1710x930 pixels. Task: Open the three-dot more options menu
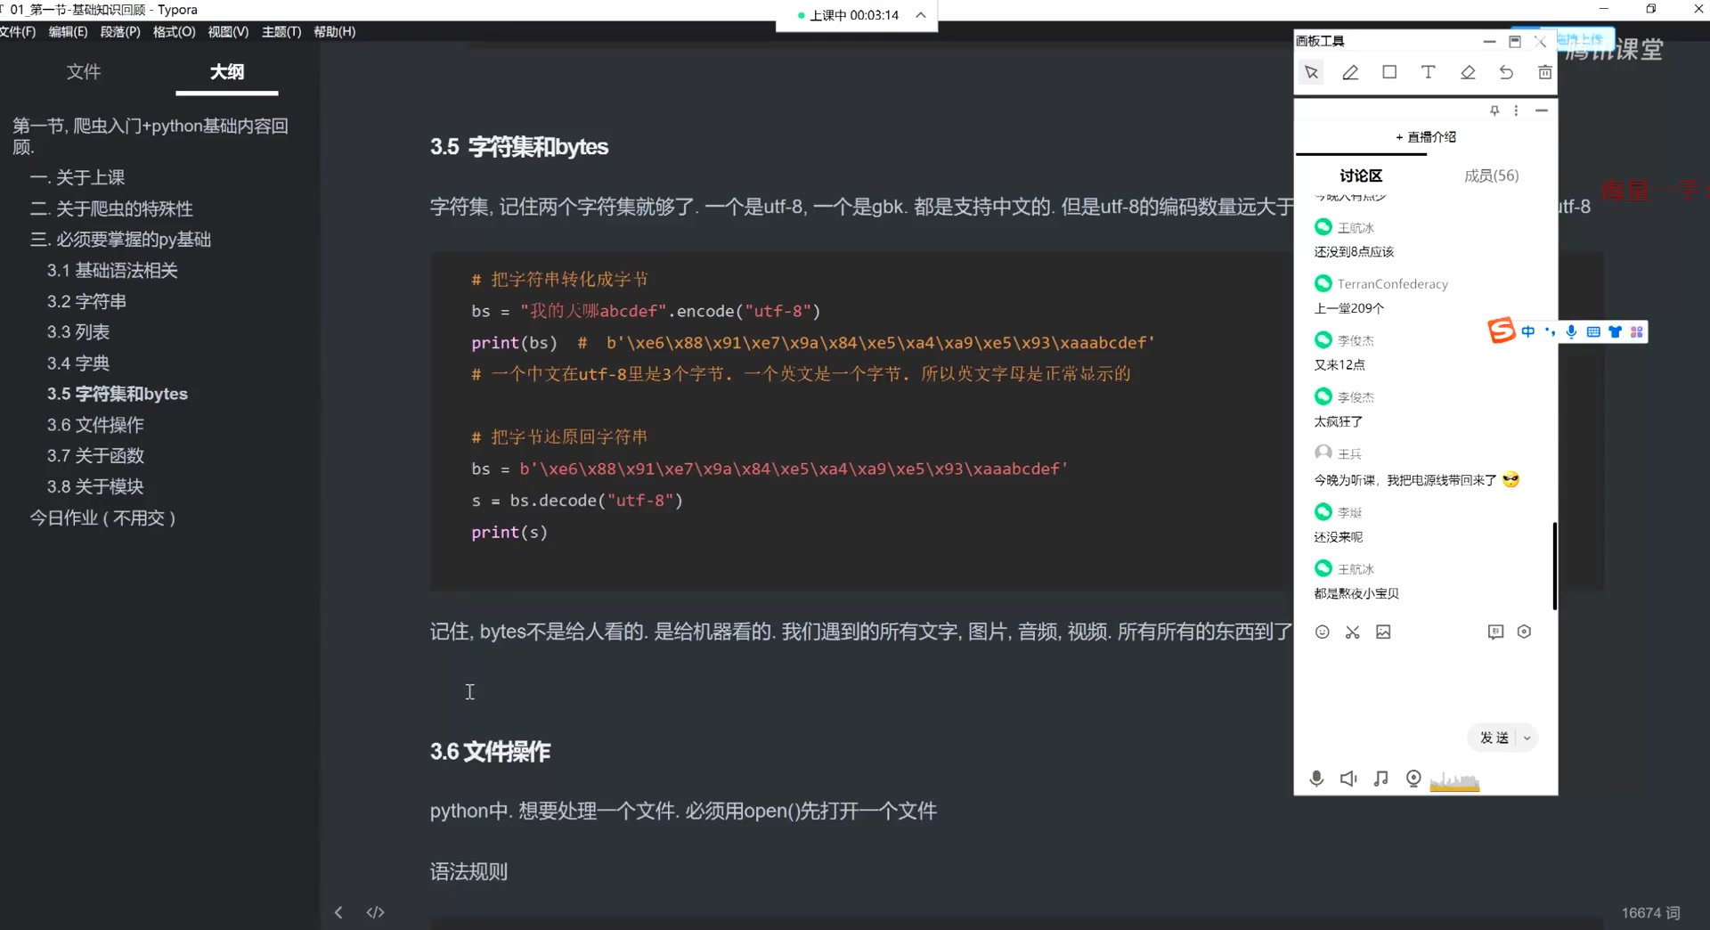tap(1516, 110)
